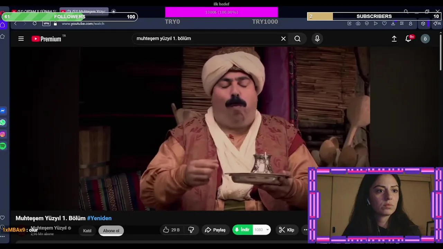Reload the page in the browser

(x=35, y=24)
